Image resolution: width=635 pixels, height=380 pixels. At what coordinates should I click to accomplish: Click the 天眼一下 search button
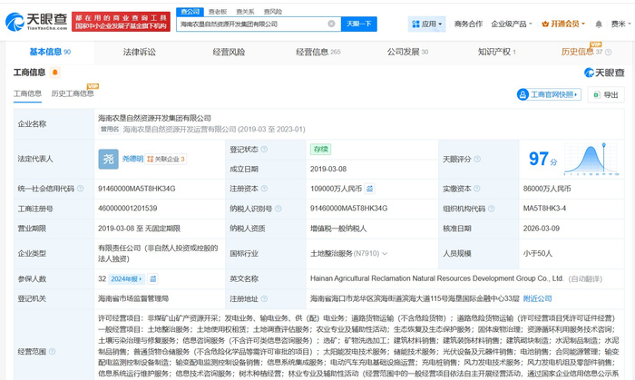358,24
